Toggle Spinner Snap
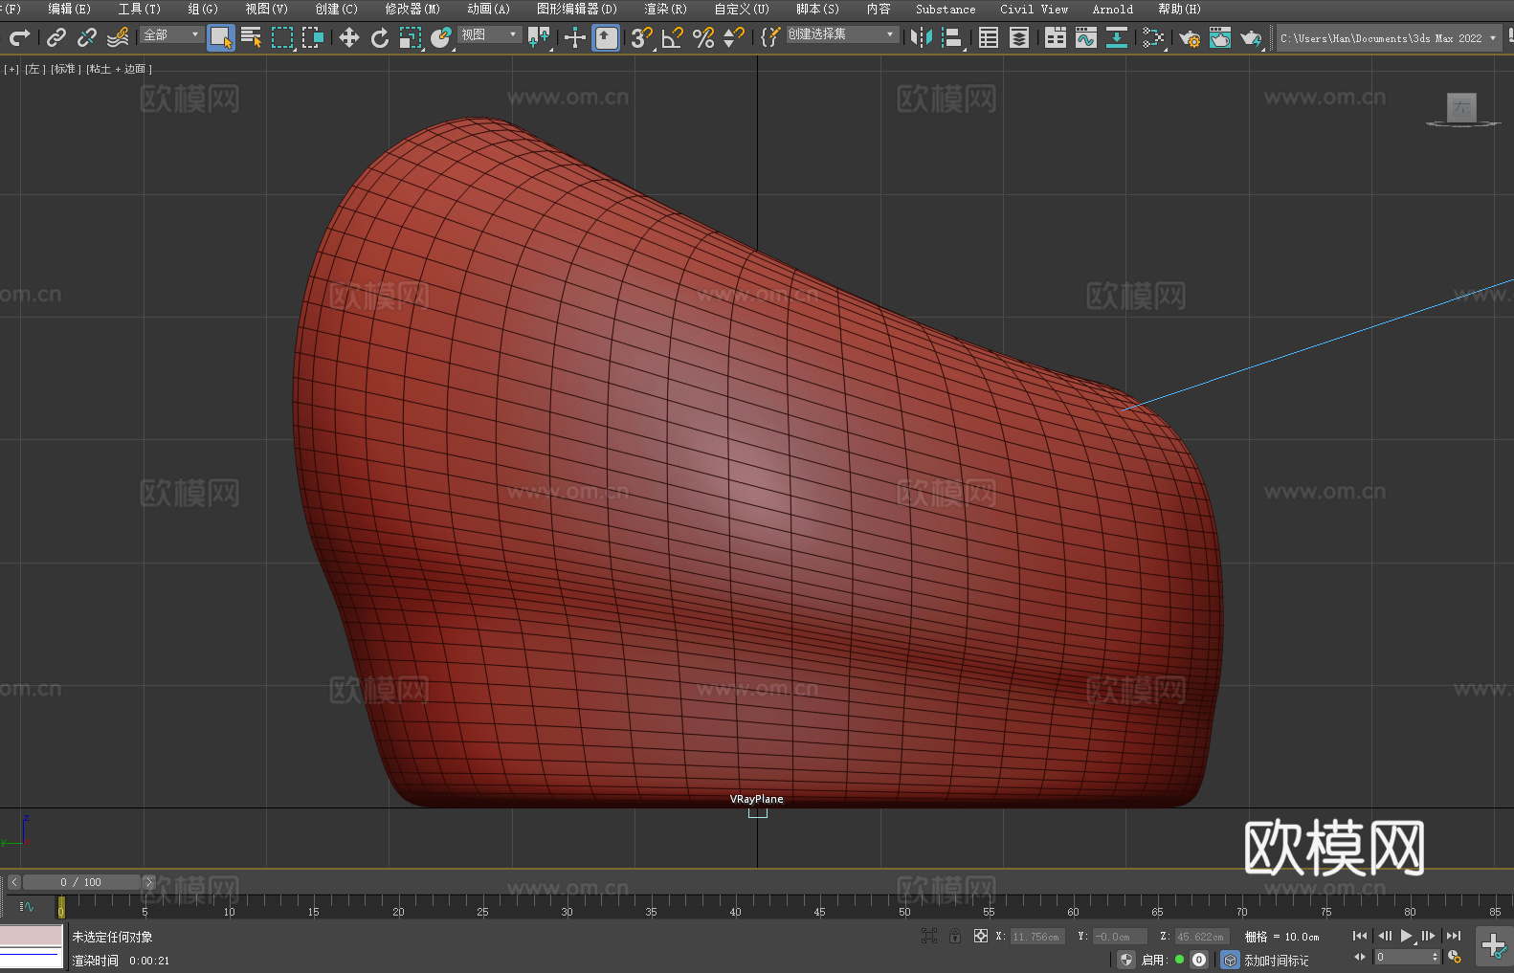Image resolution: width=1514 pixels, height=973 pixels. [x=734, y=37]
